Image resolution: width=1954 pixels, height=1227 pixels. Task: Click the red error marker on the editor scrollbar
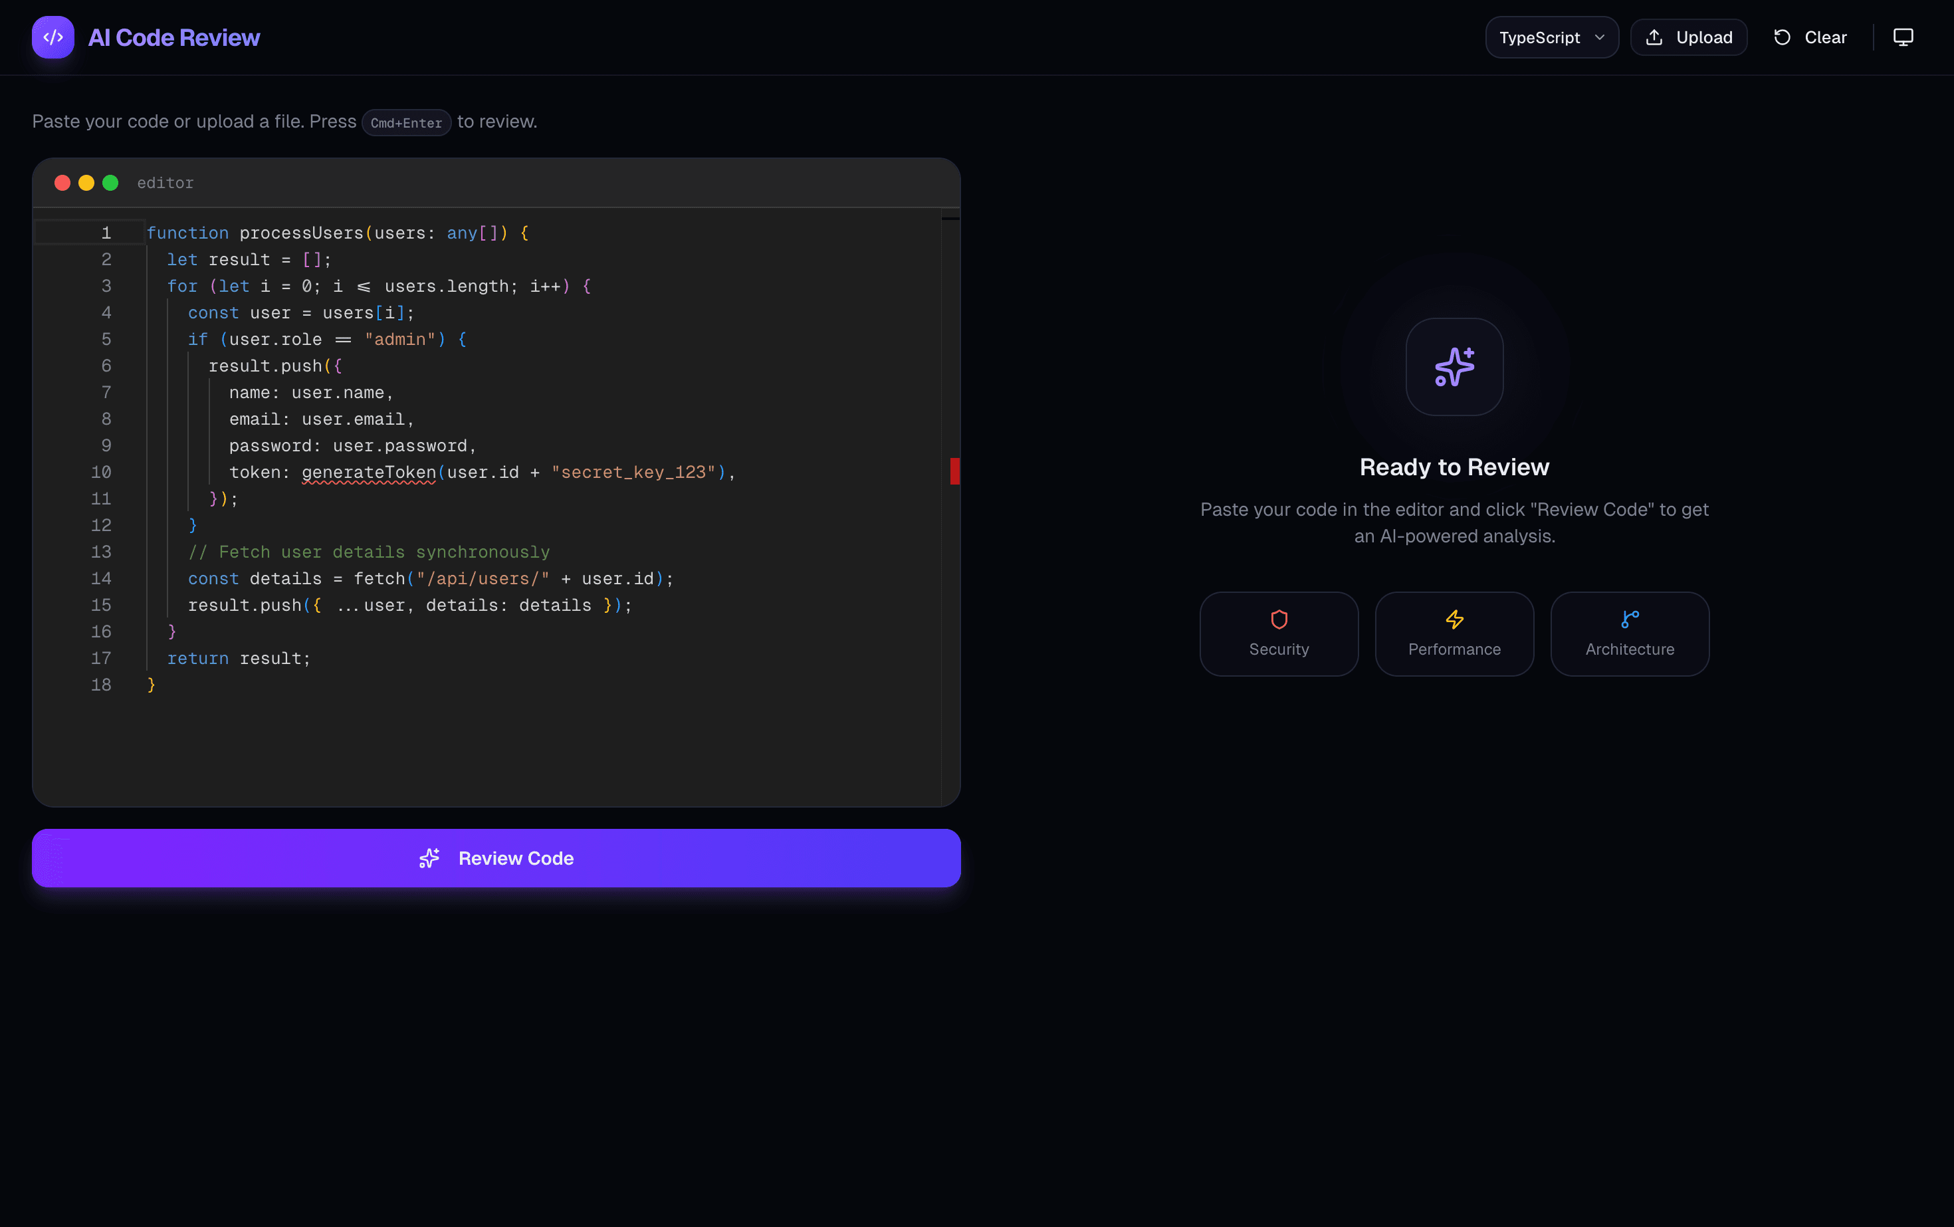954,471
